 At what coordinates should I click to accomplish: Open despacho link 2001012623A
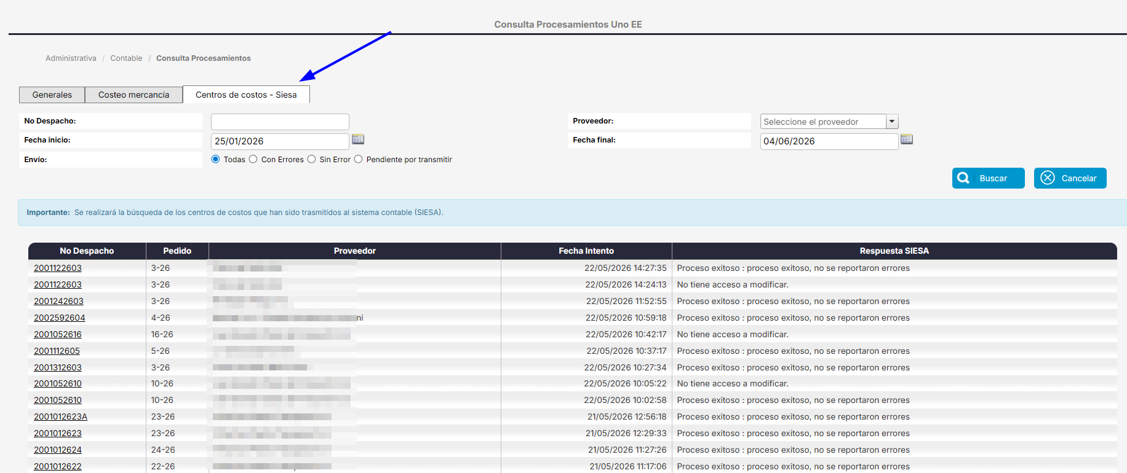60,416
